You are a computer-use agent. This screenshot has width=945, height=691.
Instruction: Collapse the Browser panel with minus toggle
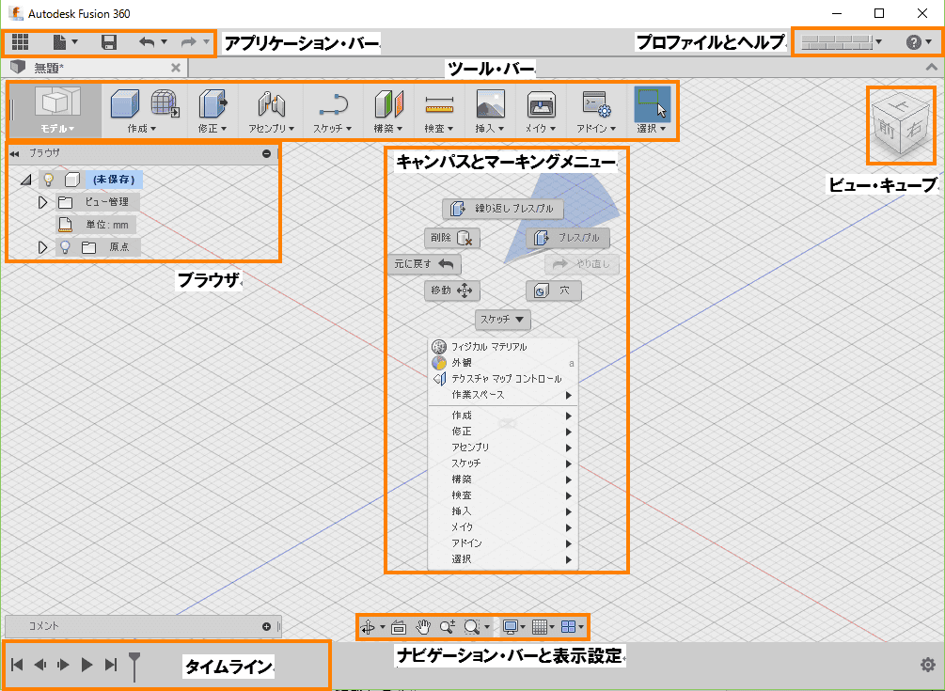click(266, 153)
